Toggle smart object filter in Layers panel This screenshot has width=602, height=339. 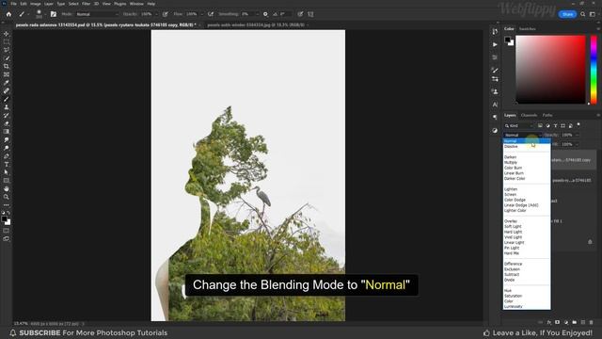click(571, 125)
